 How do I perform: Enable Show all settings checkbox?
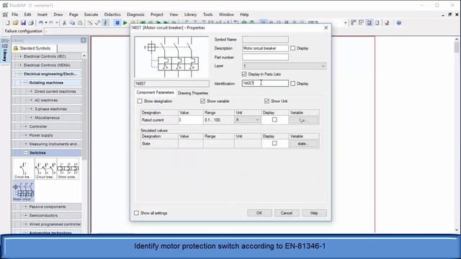pyautogui.click(x=136, y=213)
